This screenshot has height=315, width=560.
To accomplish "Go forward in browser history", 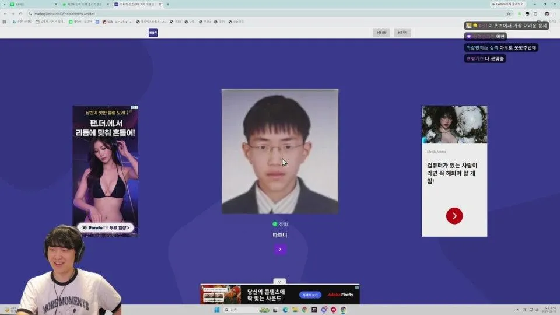I will click(x=13, y=13).
